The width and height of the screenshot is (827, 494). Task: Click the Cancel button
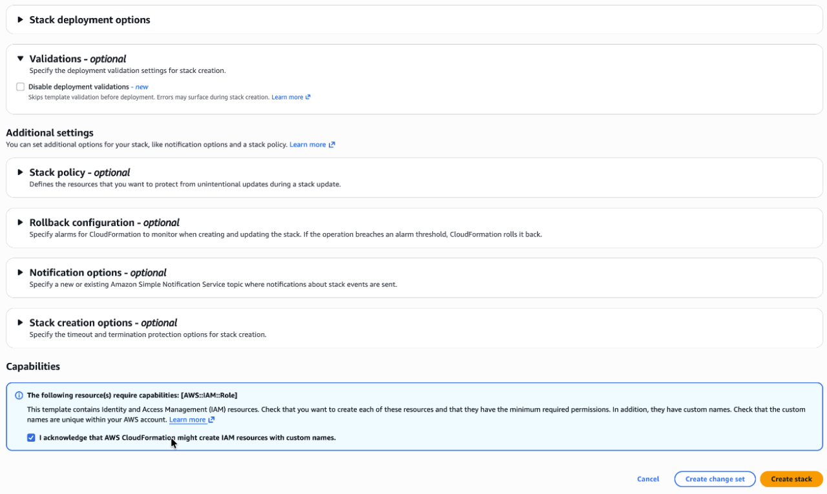pyautogui.click(x=648, y=479)
